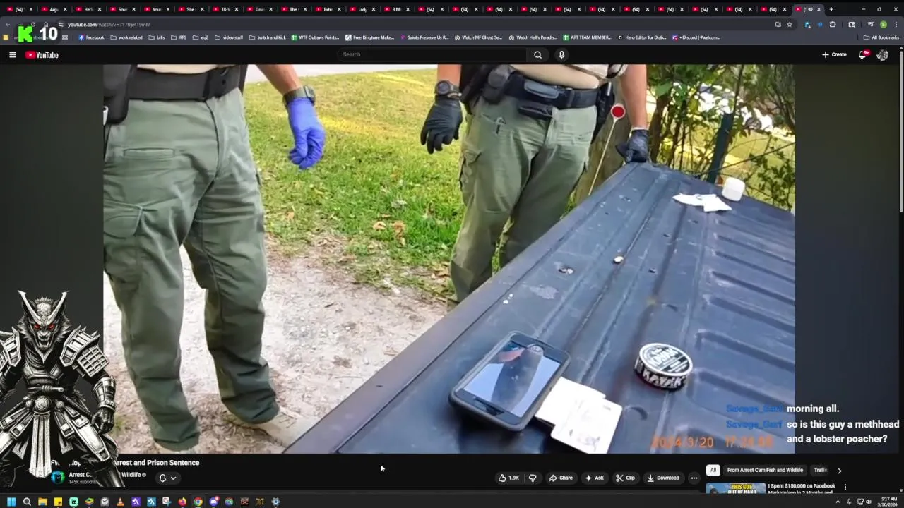Open Chrome from the taskbar
The height and width of the screenshot is (508, 904).
[198, 502]
